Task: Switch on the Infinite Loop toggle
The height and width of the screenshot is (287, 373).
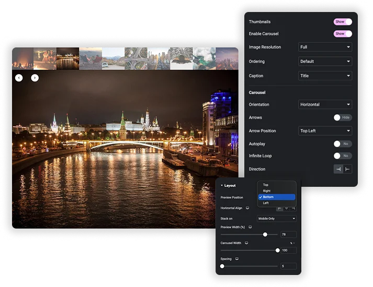Action: click(343, 156)
